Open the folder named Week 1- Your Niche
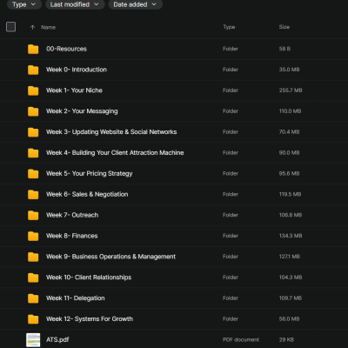348x348 pixels. 74,90
